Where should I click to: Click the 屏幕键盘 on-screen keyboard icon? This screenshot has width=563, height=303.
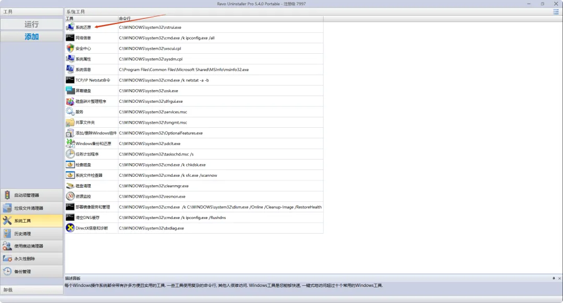click(x=70, y=90)
